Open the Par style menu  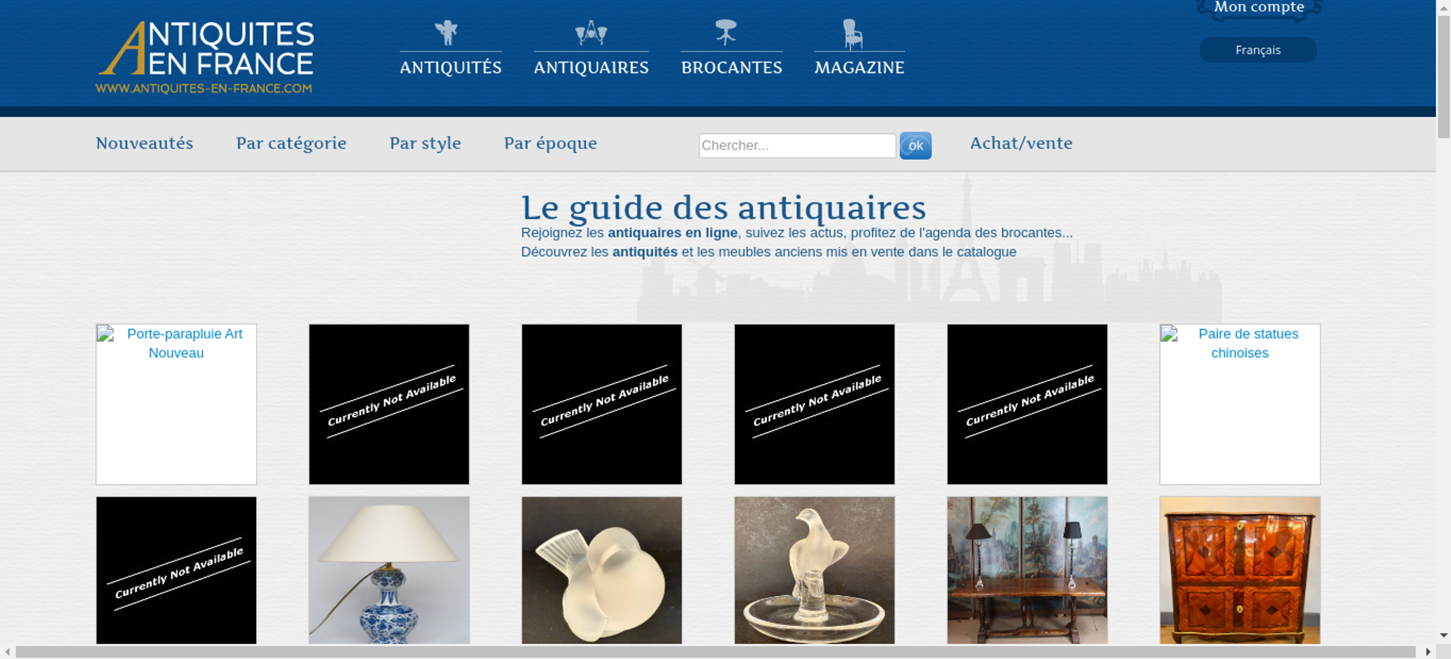[425, 143]
